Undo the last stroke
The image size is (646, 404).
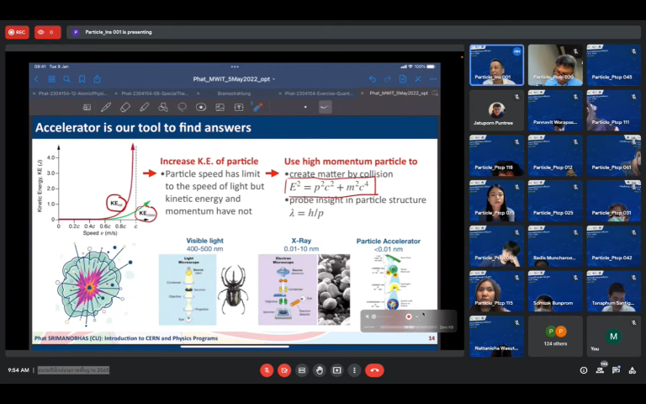pyautogui.click(x=373, y=79)
